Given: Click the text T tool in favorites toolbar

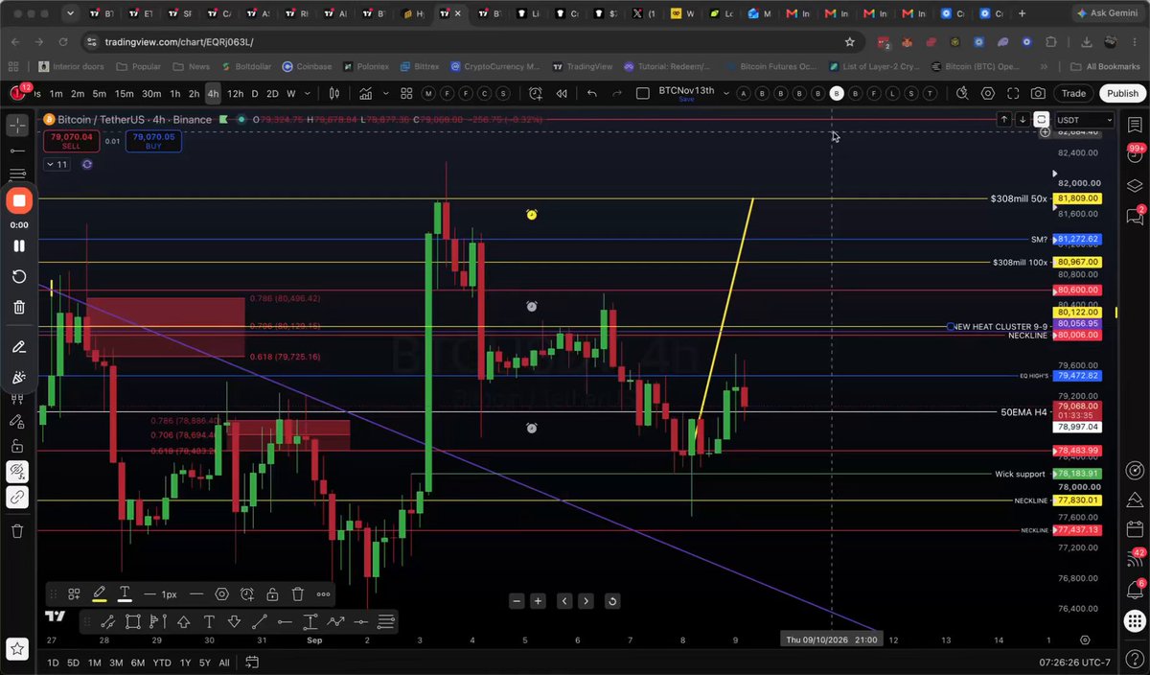Looking at the screenshot, I should (x=208, y=621).
